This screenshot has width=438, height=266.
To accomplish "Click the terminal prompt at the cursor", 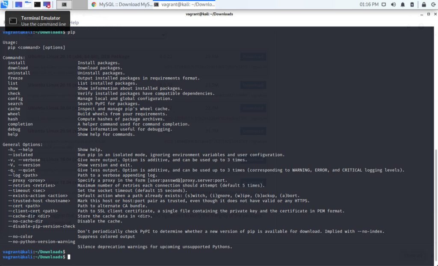I will pyautogui.click(x=69, y=257).
